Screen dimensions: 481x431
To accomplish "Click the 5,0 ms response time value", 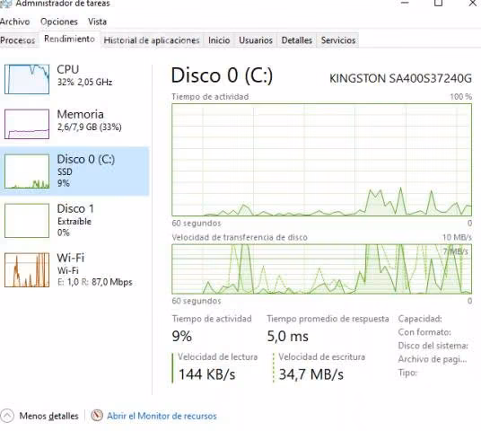I will [x=287, y=336].
